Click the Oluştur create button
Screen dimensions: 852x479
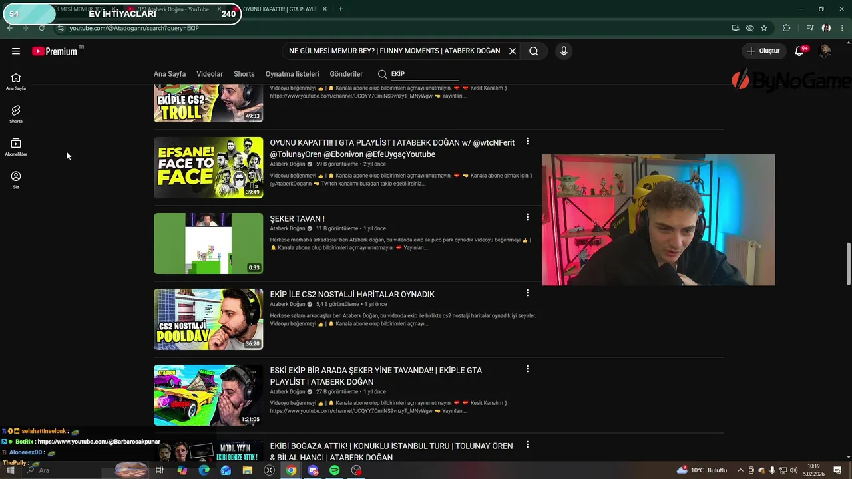click(x=763, y=51)
